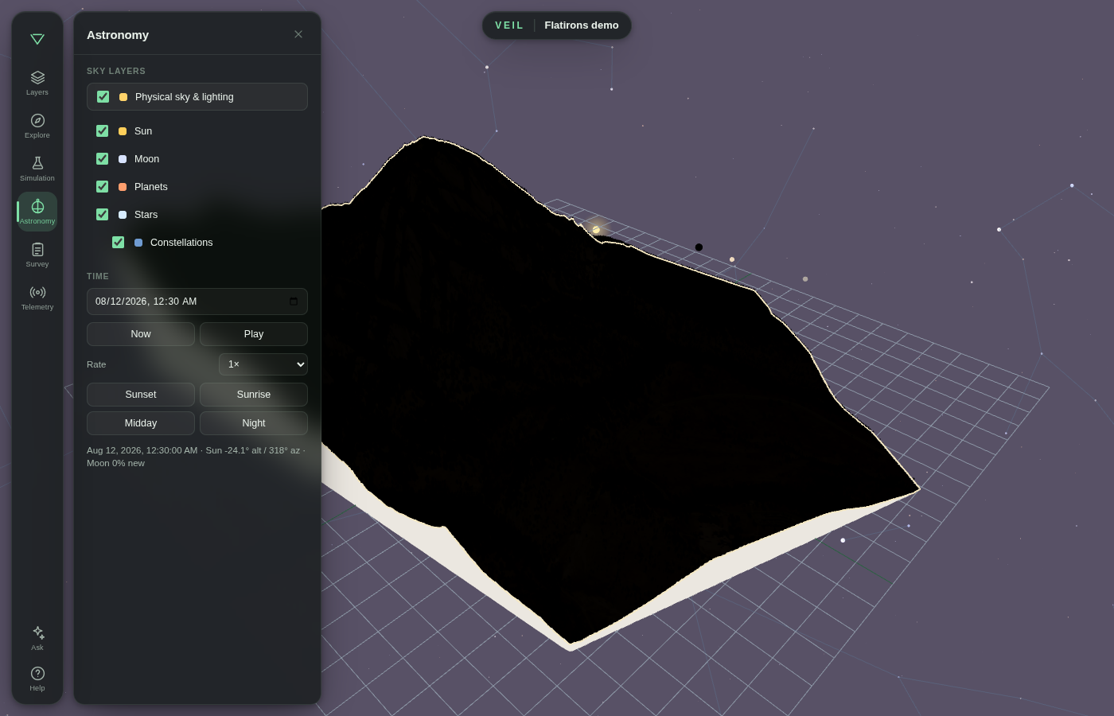Click the blue Constellations color swatch
1114x716 pixels.
pos(138,243)
